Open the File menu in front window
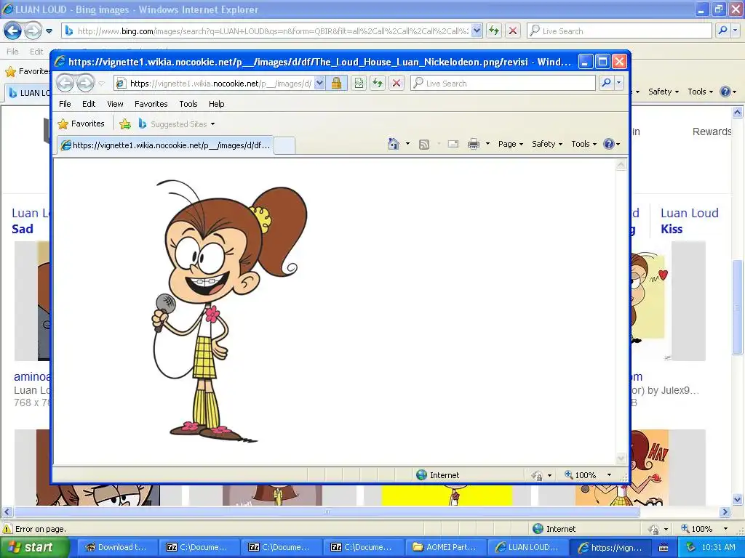 pyautogui.click(x=65, y=104)
